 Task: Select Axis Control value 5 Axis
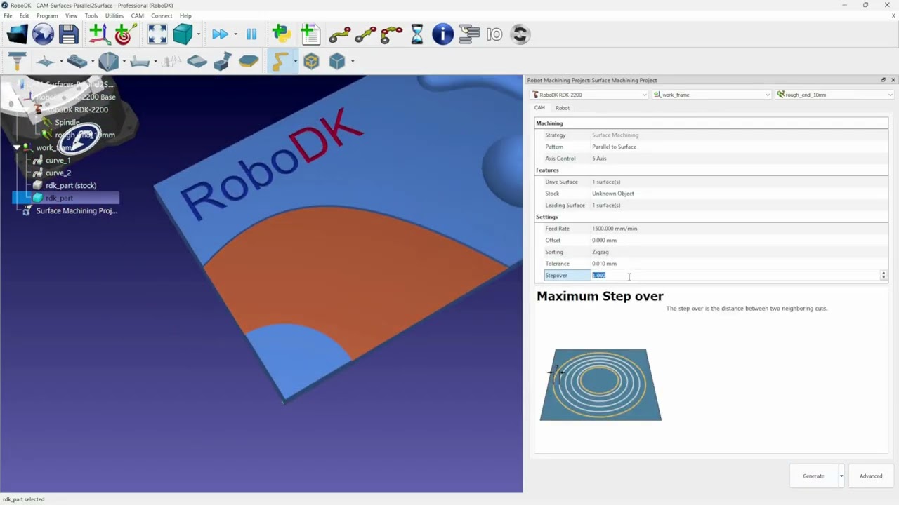coord(599,159)
